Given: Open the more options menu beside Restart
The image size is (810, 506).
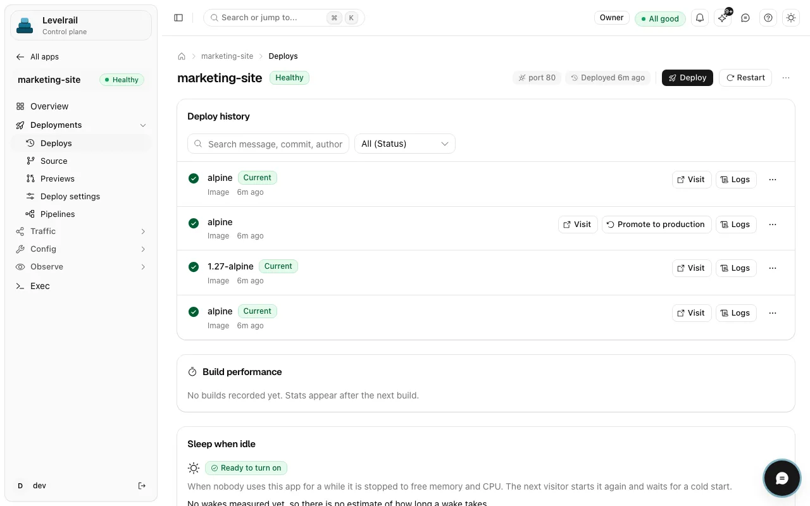Looking at the screenshot, I should point(786,78).
